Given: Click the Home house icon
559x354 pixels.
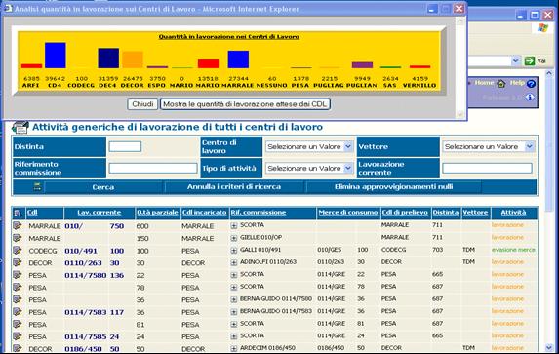Looking at the screenshot, I should 501,84.
